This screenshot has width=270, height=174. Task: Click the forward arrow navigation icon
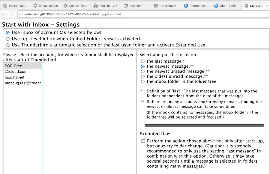[x=10, y=14]
